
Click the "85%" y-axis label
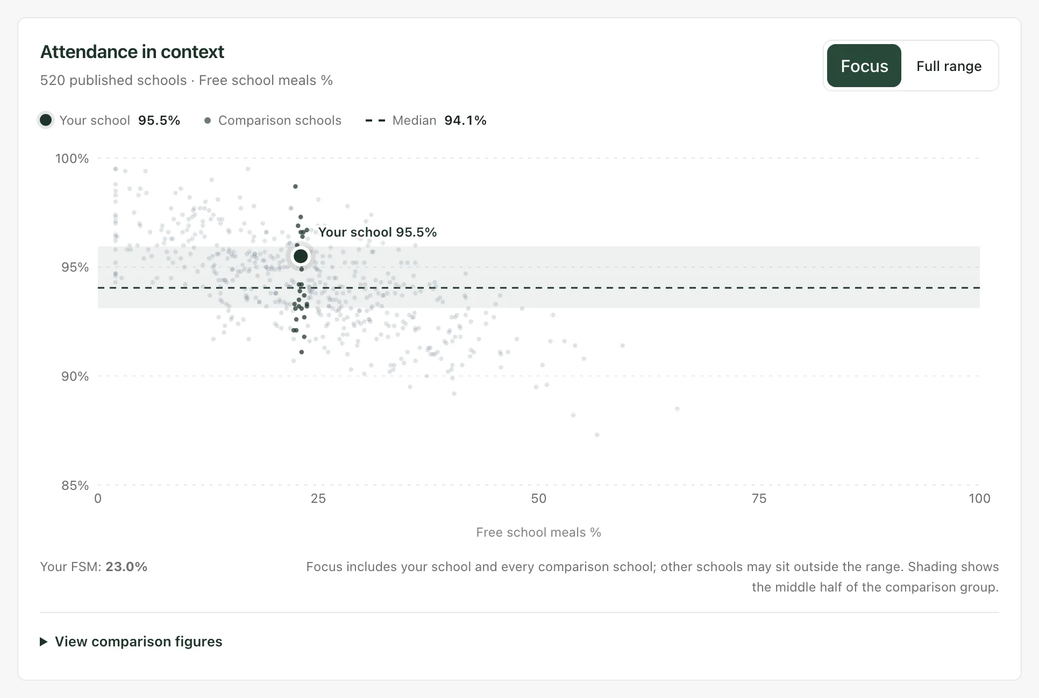click(75, 486)
